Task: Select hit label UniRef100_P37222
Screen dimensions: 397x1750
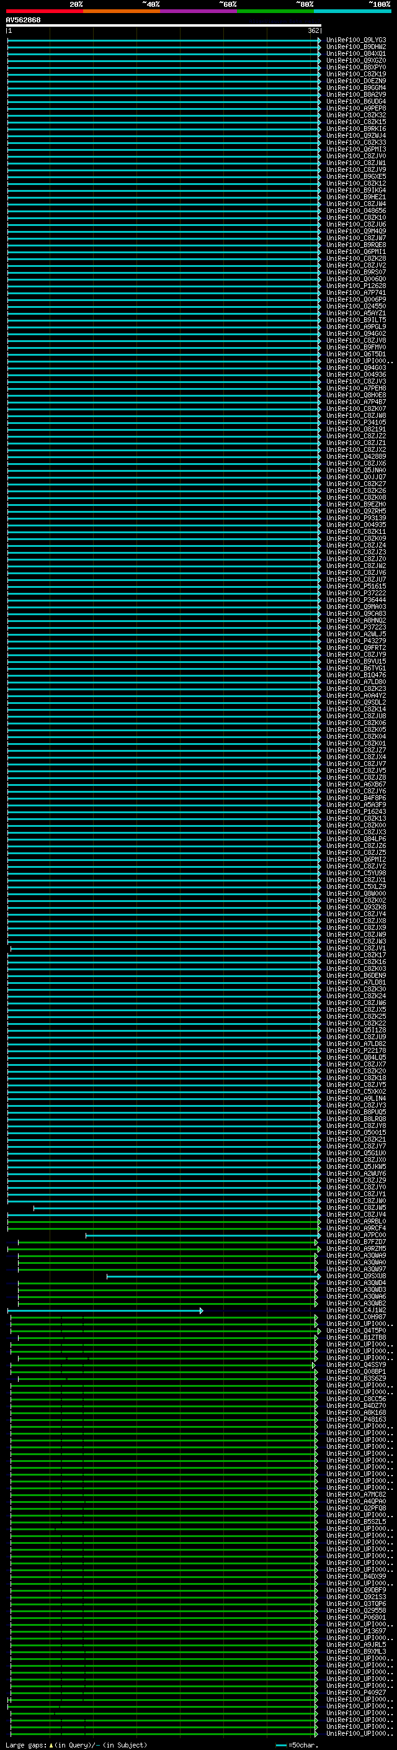Action: point(356,593)
